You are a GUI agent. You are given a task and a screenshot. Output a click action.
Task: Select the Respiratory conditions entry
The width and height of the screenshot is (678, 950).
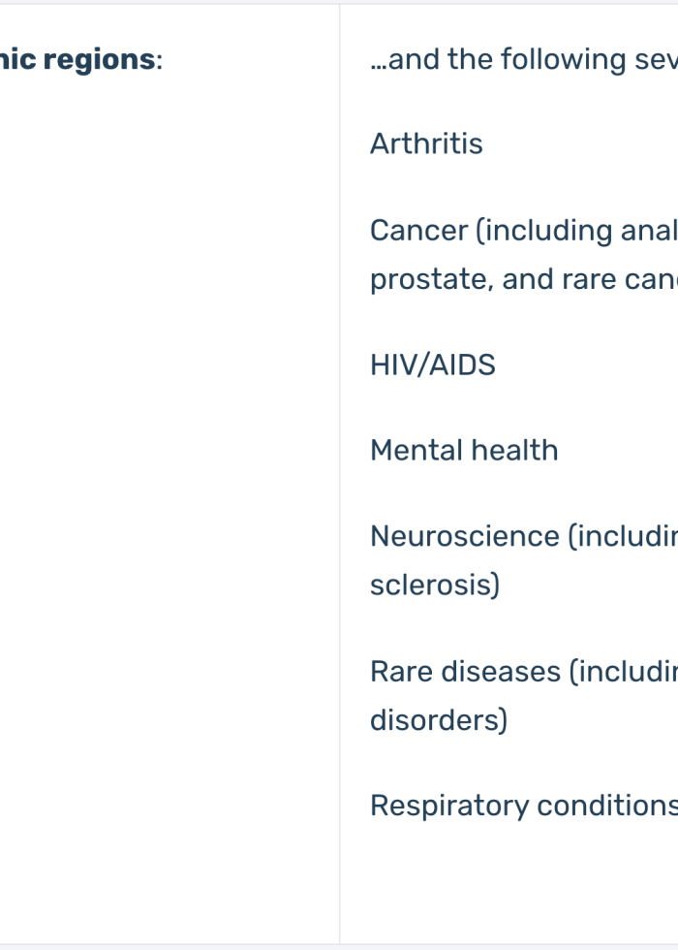(x=524, y=807)
